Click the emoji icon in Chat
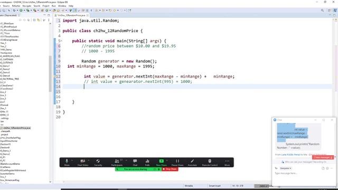The height and width of the screenshot is (190, 338). coord(327,168)
